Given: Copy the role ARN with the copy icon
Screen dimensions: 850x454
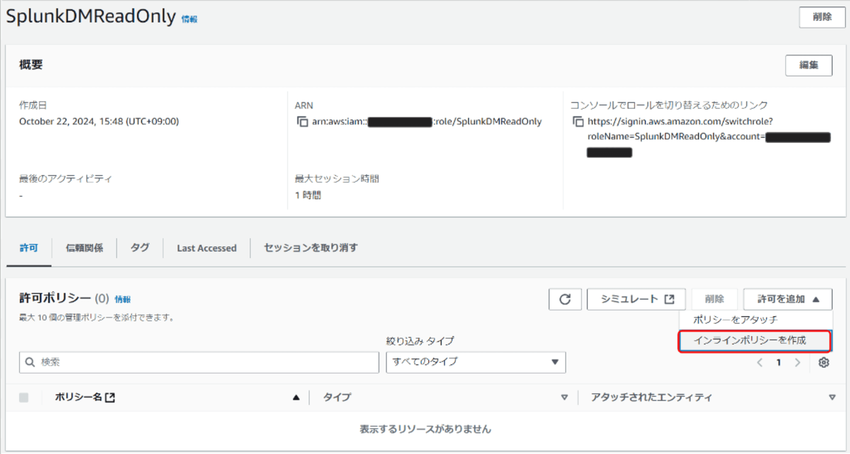Looking at the screenshot, I should coord(302,122).
